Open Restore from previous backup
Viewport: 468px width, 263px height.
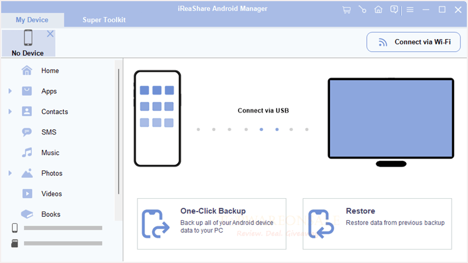point(377,224)
